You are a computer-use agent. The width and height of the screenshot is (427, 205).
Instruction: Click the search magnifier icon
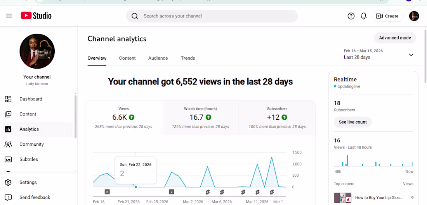coord(135,16)
